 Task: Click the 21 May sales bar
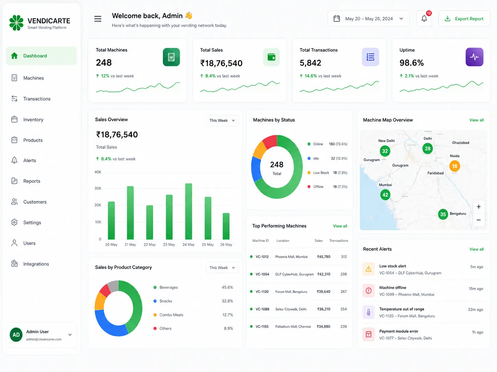click(x=130, y=212)
